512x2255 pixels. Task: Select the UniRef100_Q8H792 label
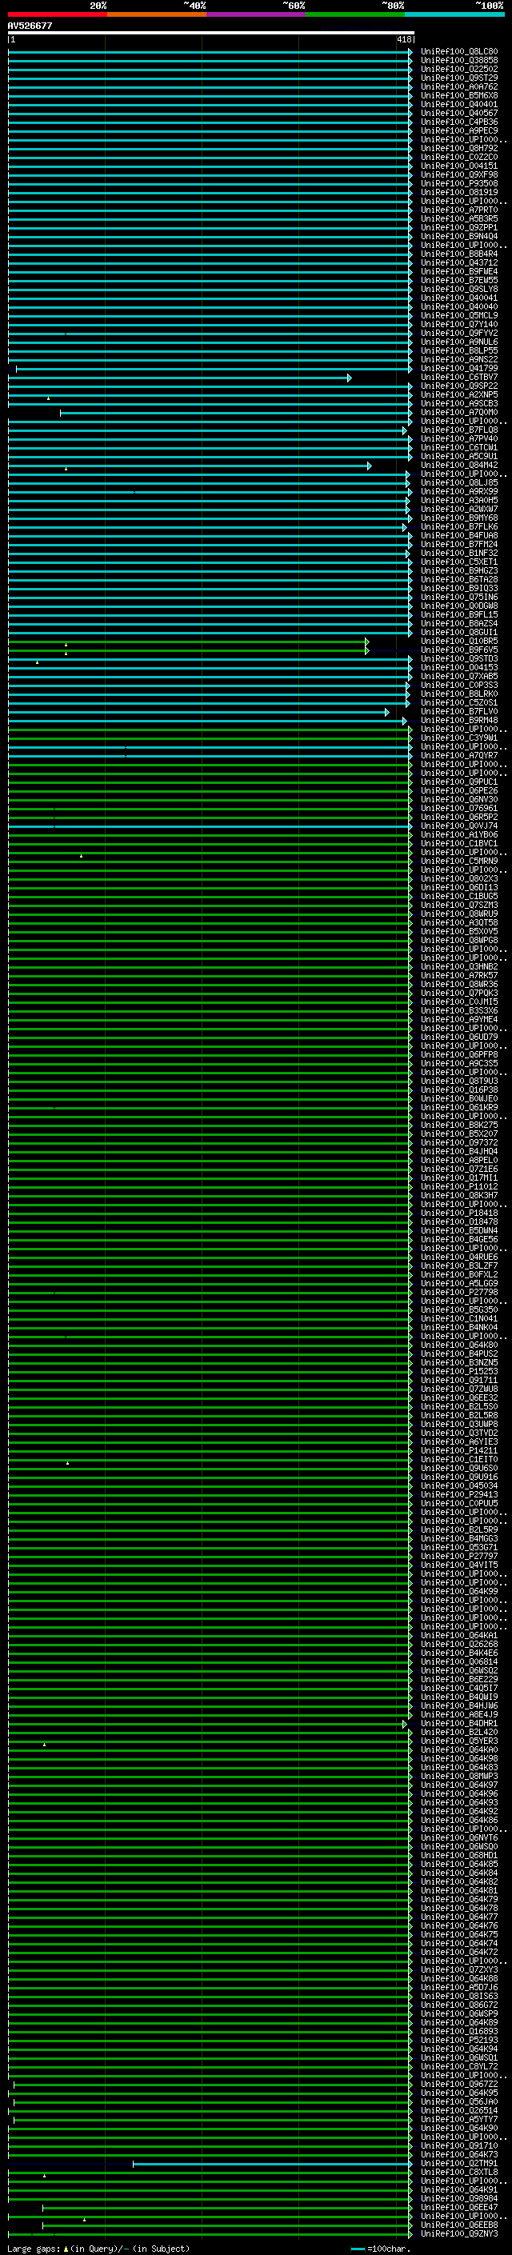(458, 148)
